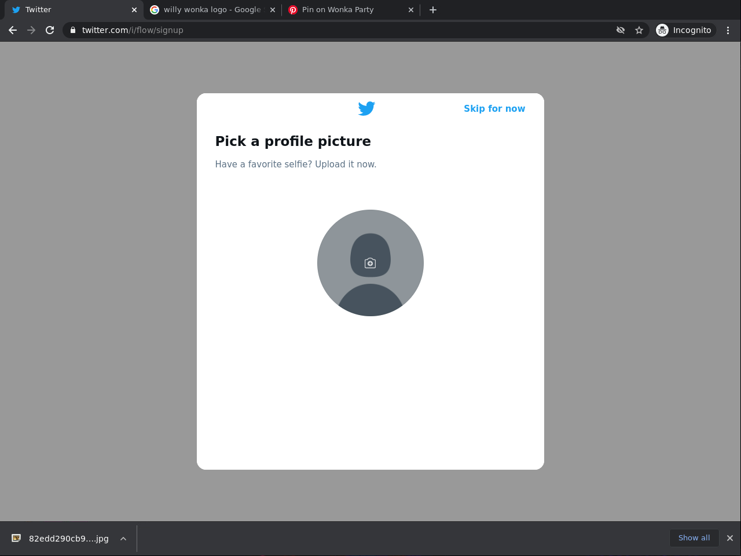Viewport: 741px width, 556px height.
Task: Switch to the willy wonka logo Google tab
Action: point(212,10)
